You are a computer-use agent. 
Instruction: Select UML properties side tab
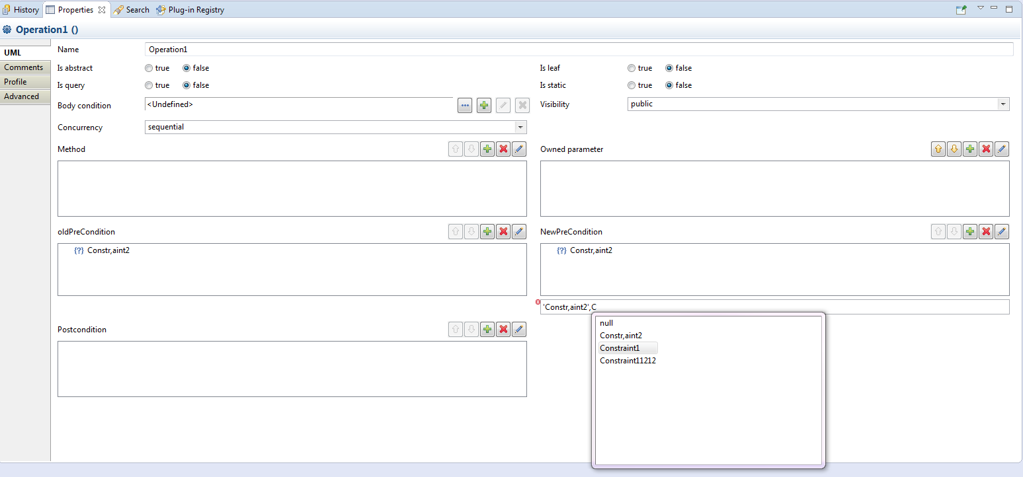click(x=25, y=52)
